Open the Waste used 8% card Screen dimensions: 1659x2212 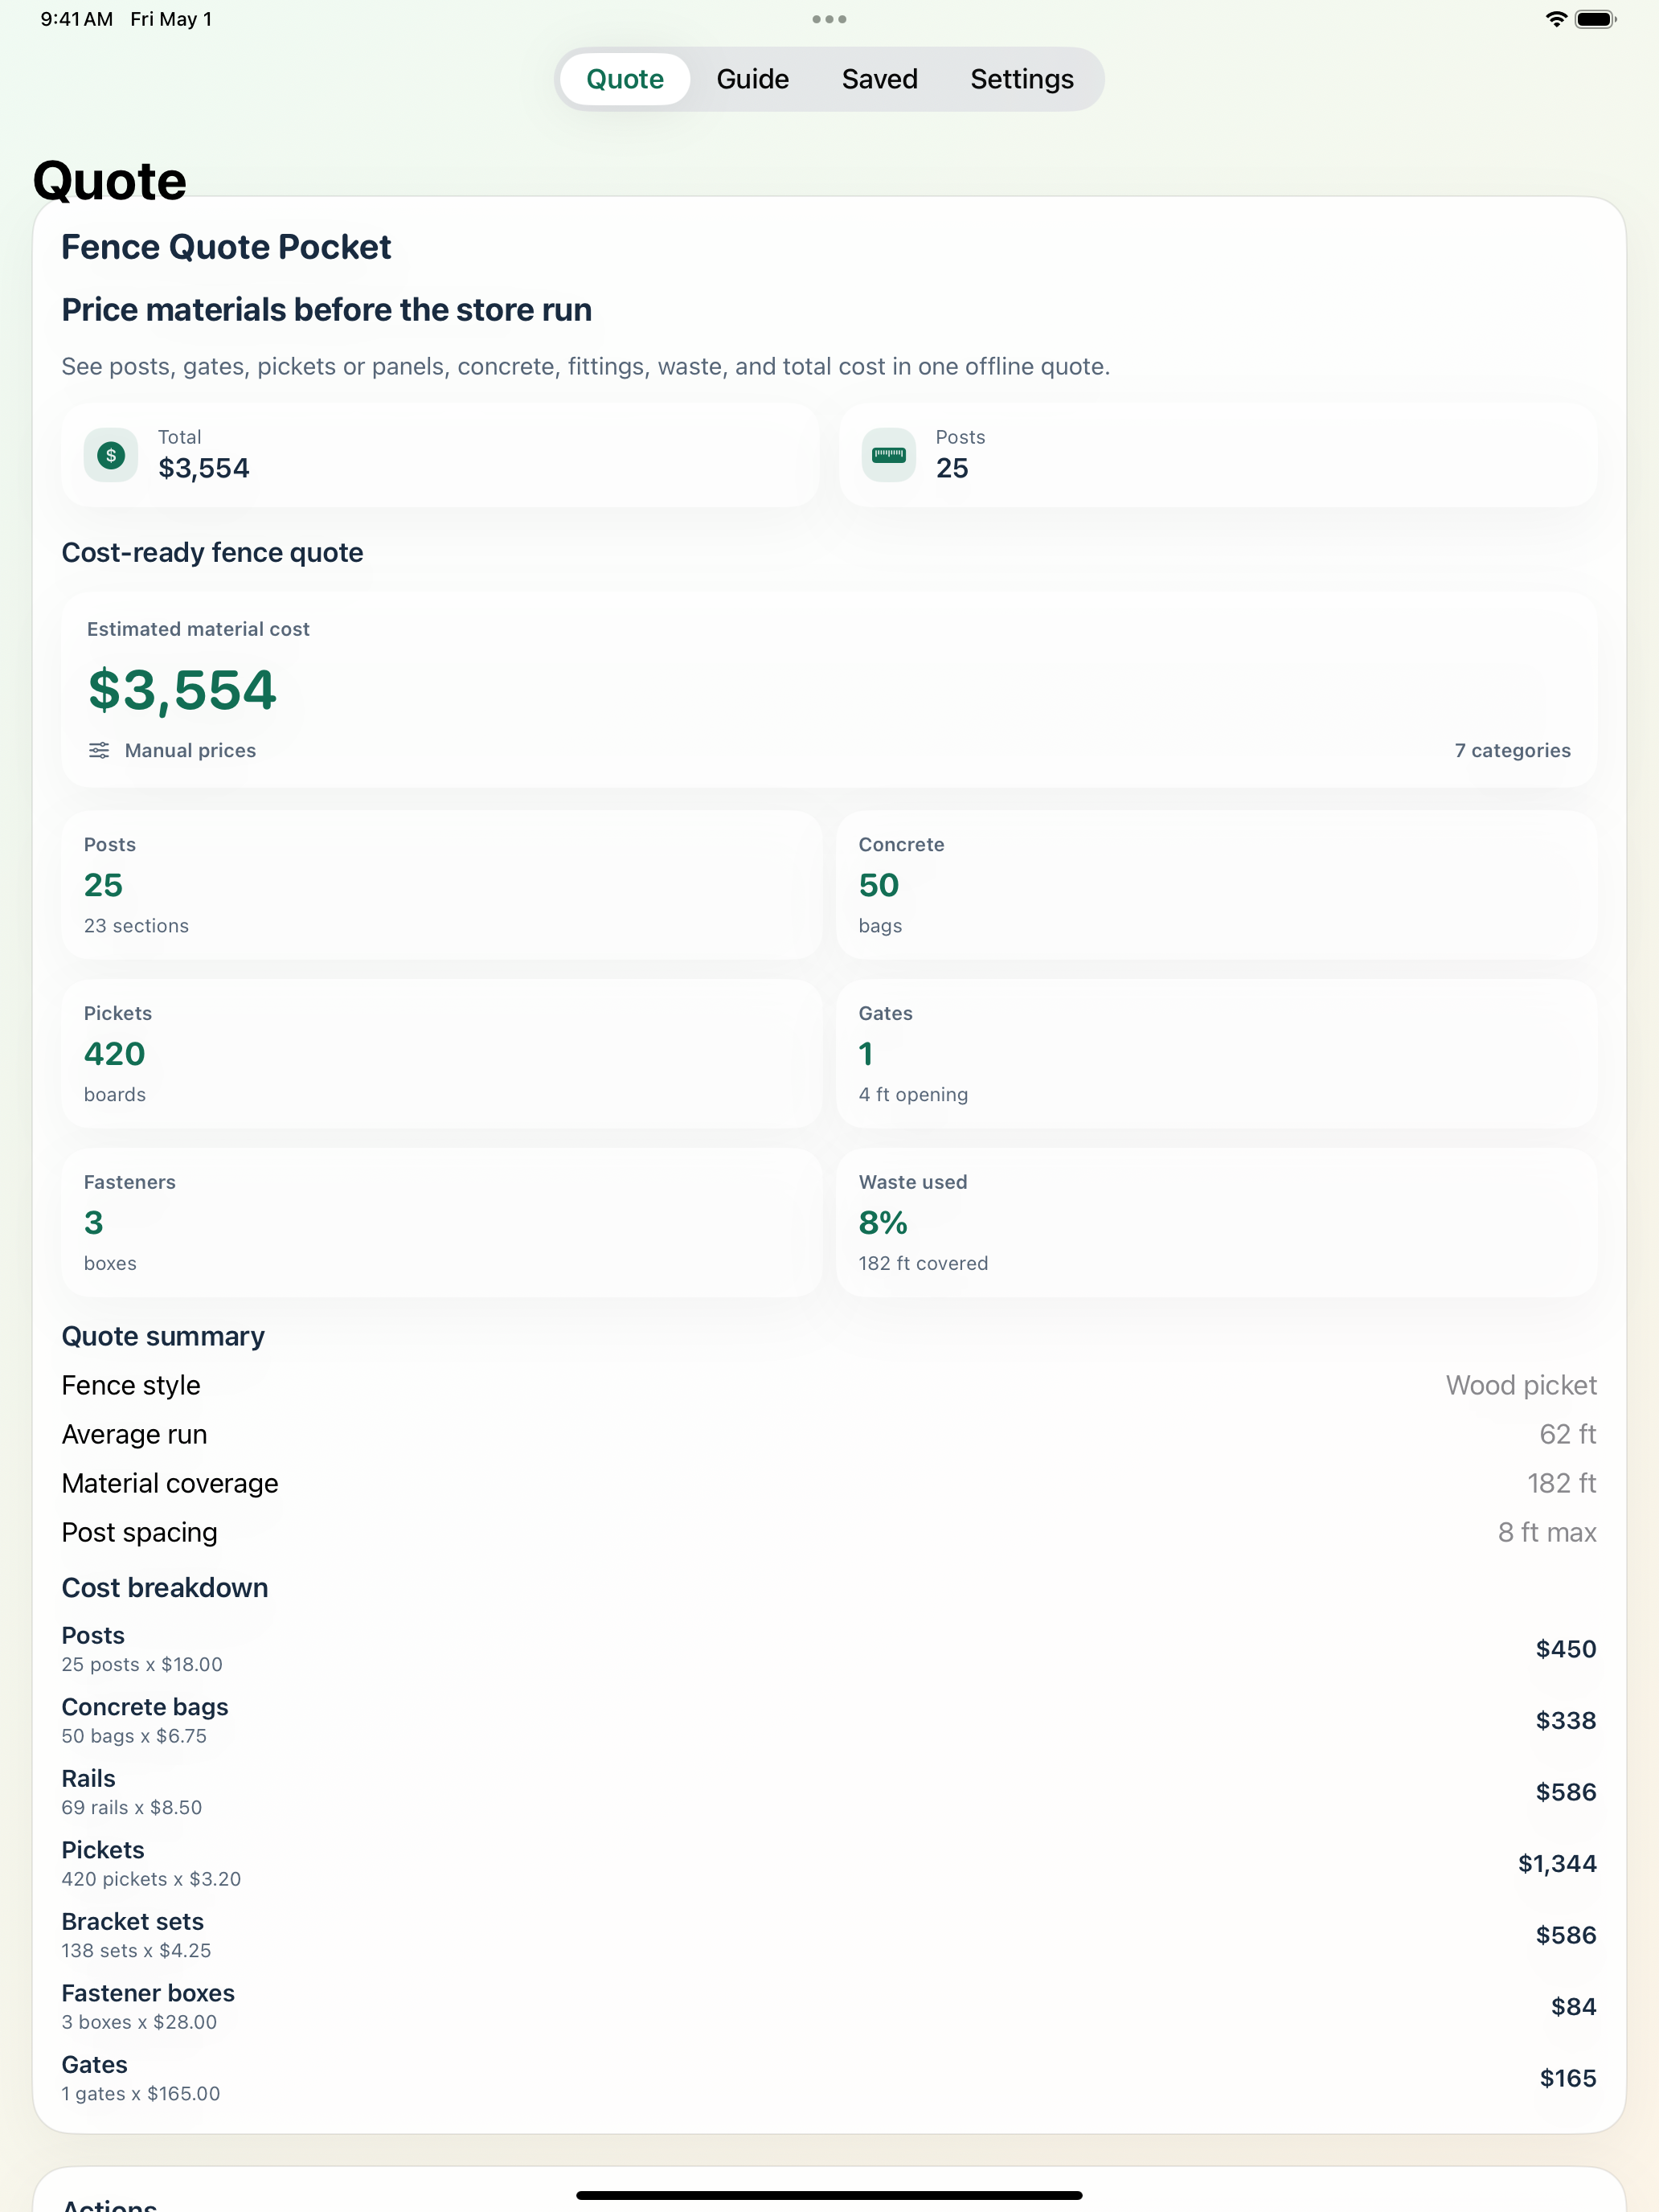(1216, 1223)
